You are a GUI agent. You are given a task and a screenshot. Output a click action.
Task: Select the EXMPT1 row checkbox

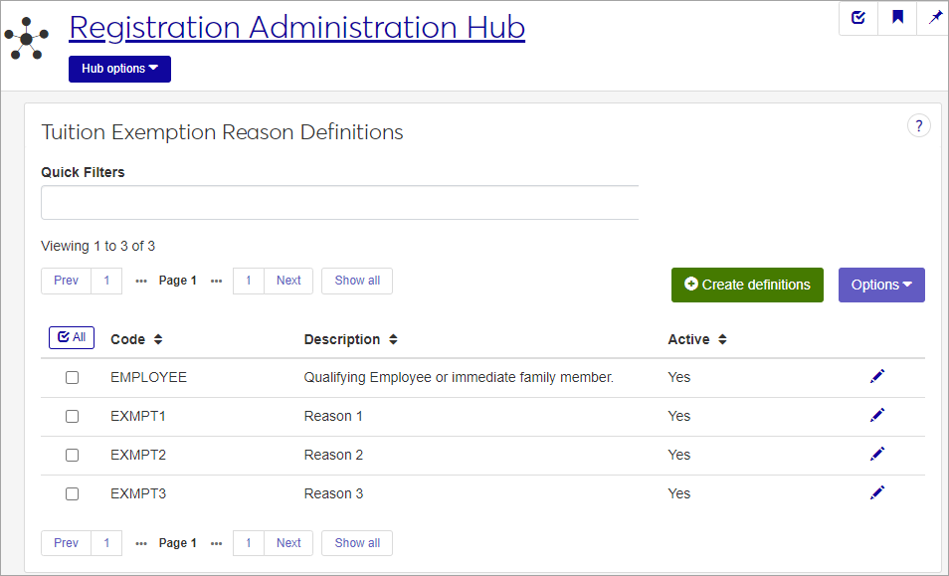pos(72,417)
